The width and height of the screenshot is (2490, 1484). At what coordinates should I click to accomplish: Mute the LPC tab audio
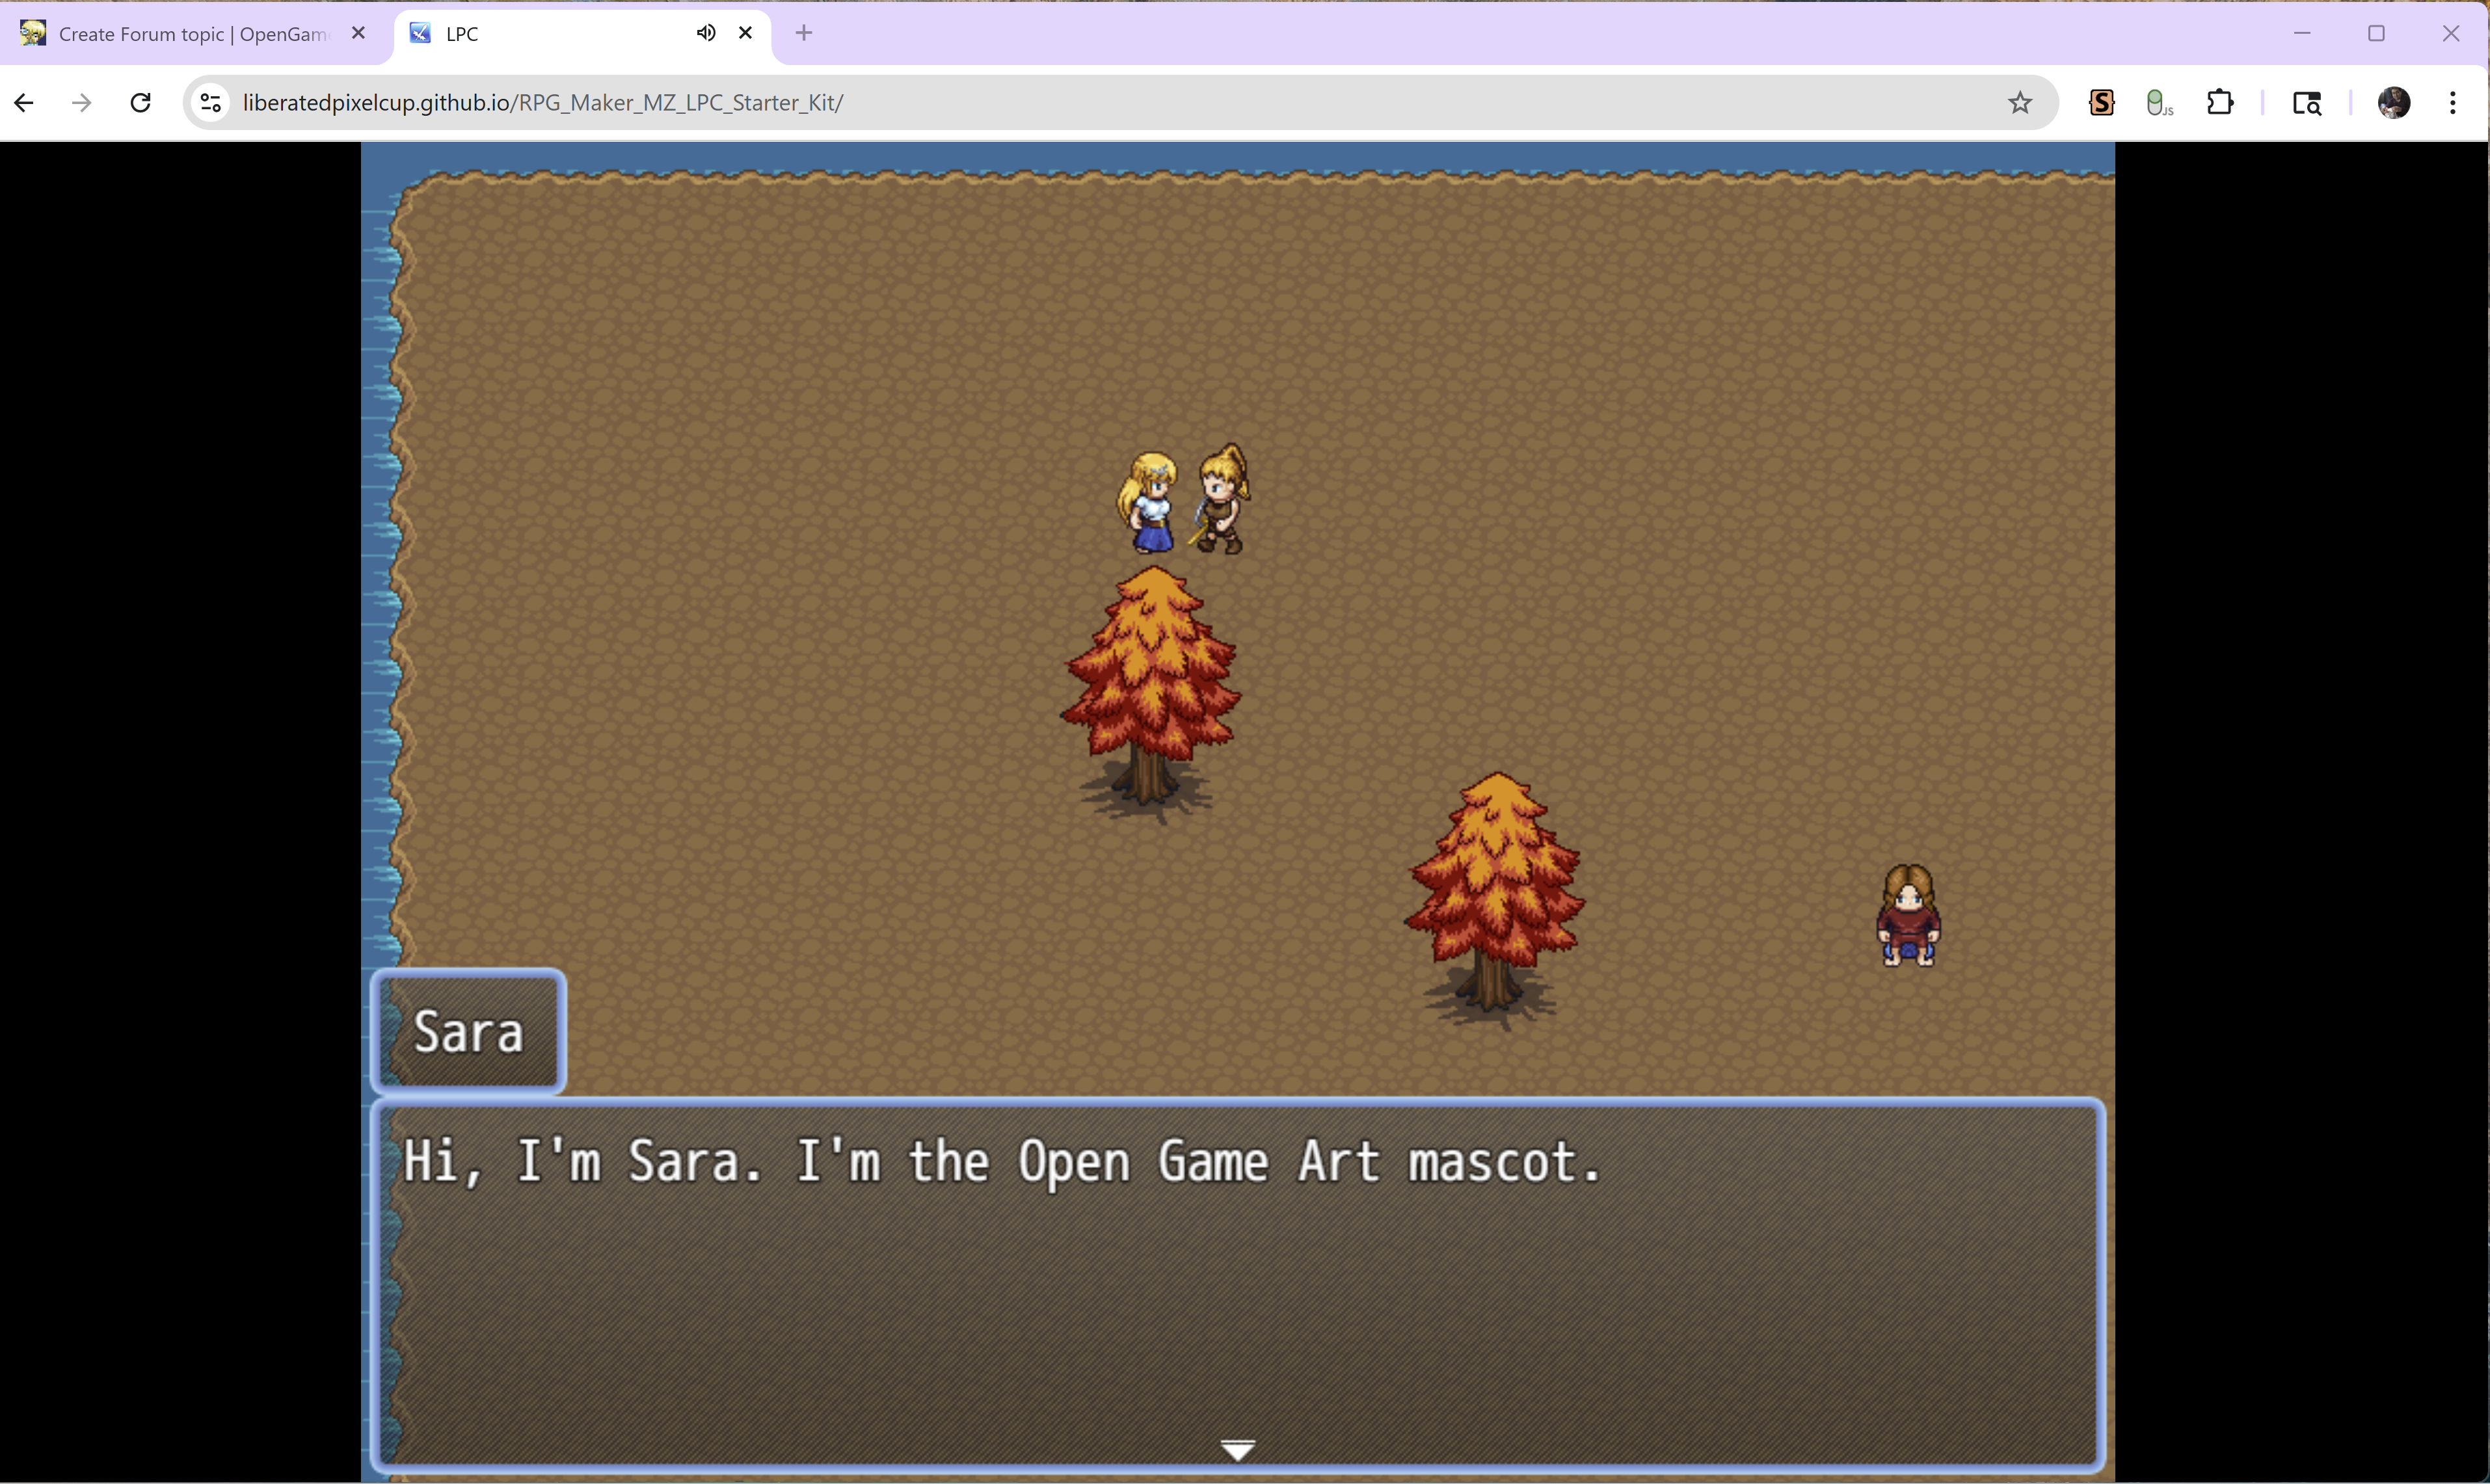pos(706,33)
